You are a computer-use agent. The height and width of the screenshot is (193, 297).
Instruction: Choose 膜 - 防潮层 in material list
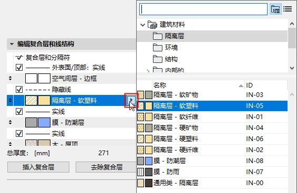point(212,161)
